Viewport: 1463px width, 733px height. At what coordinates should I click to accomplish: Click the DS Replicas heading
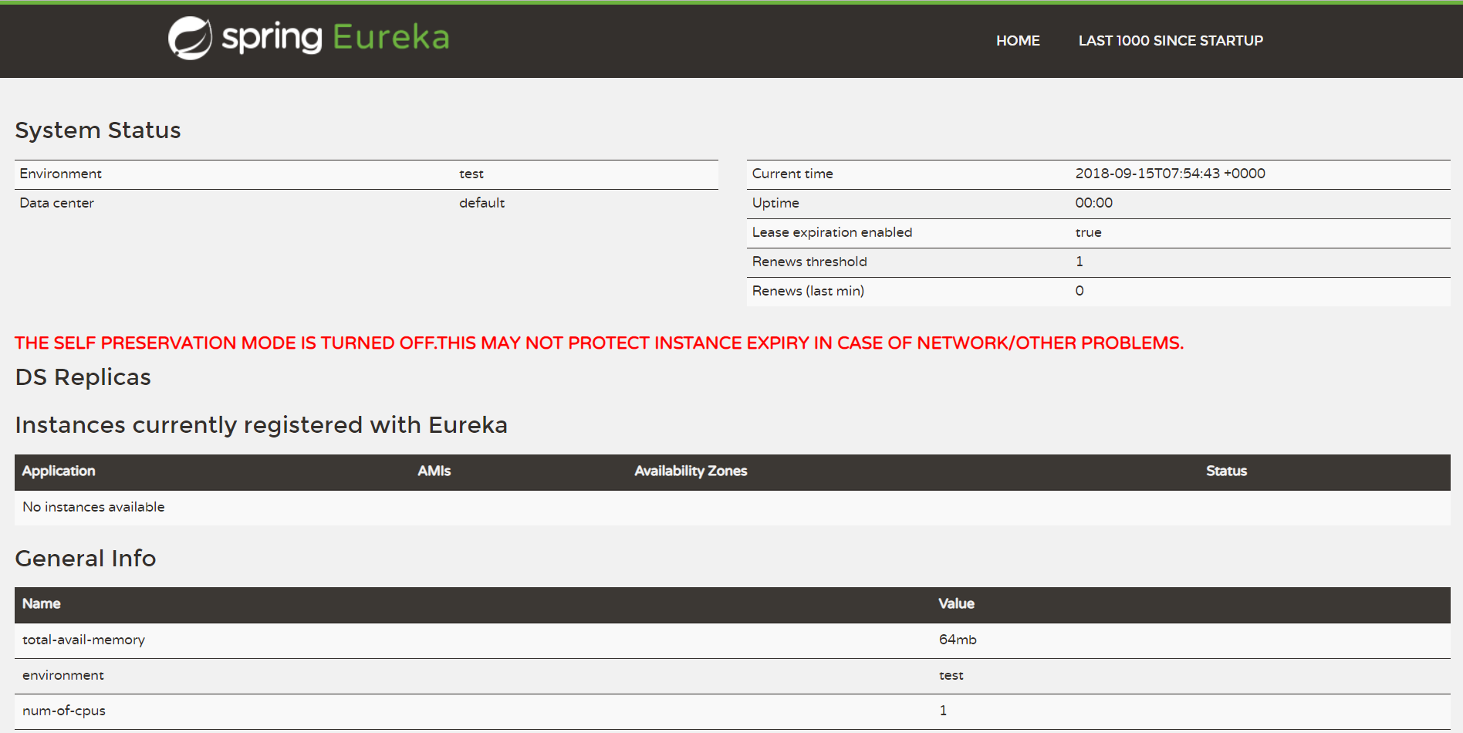coord(83,377)
